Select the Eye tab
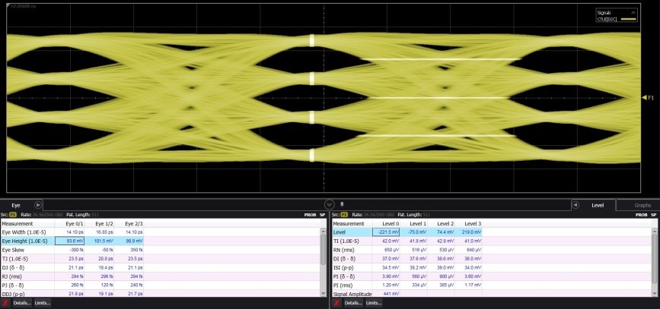The height and width of the screenshot is (309, 660). pyautogui.click(x=16, y=205)
